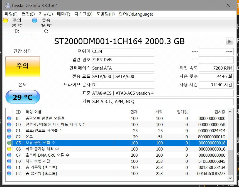Viewport: 239px width, 187px height.
Task: Click raw value 0016B63DD277
Action: click(x=211, y=173)
